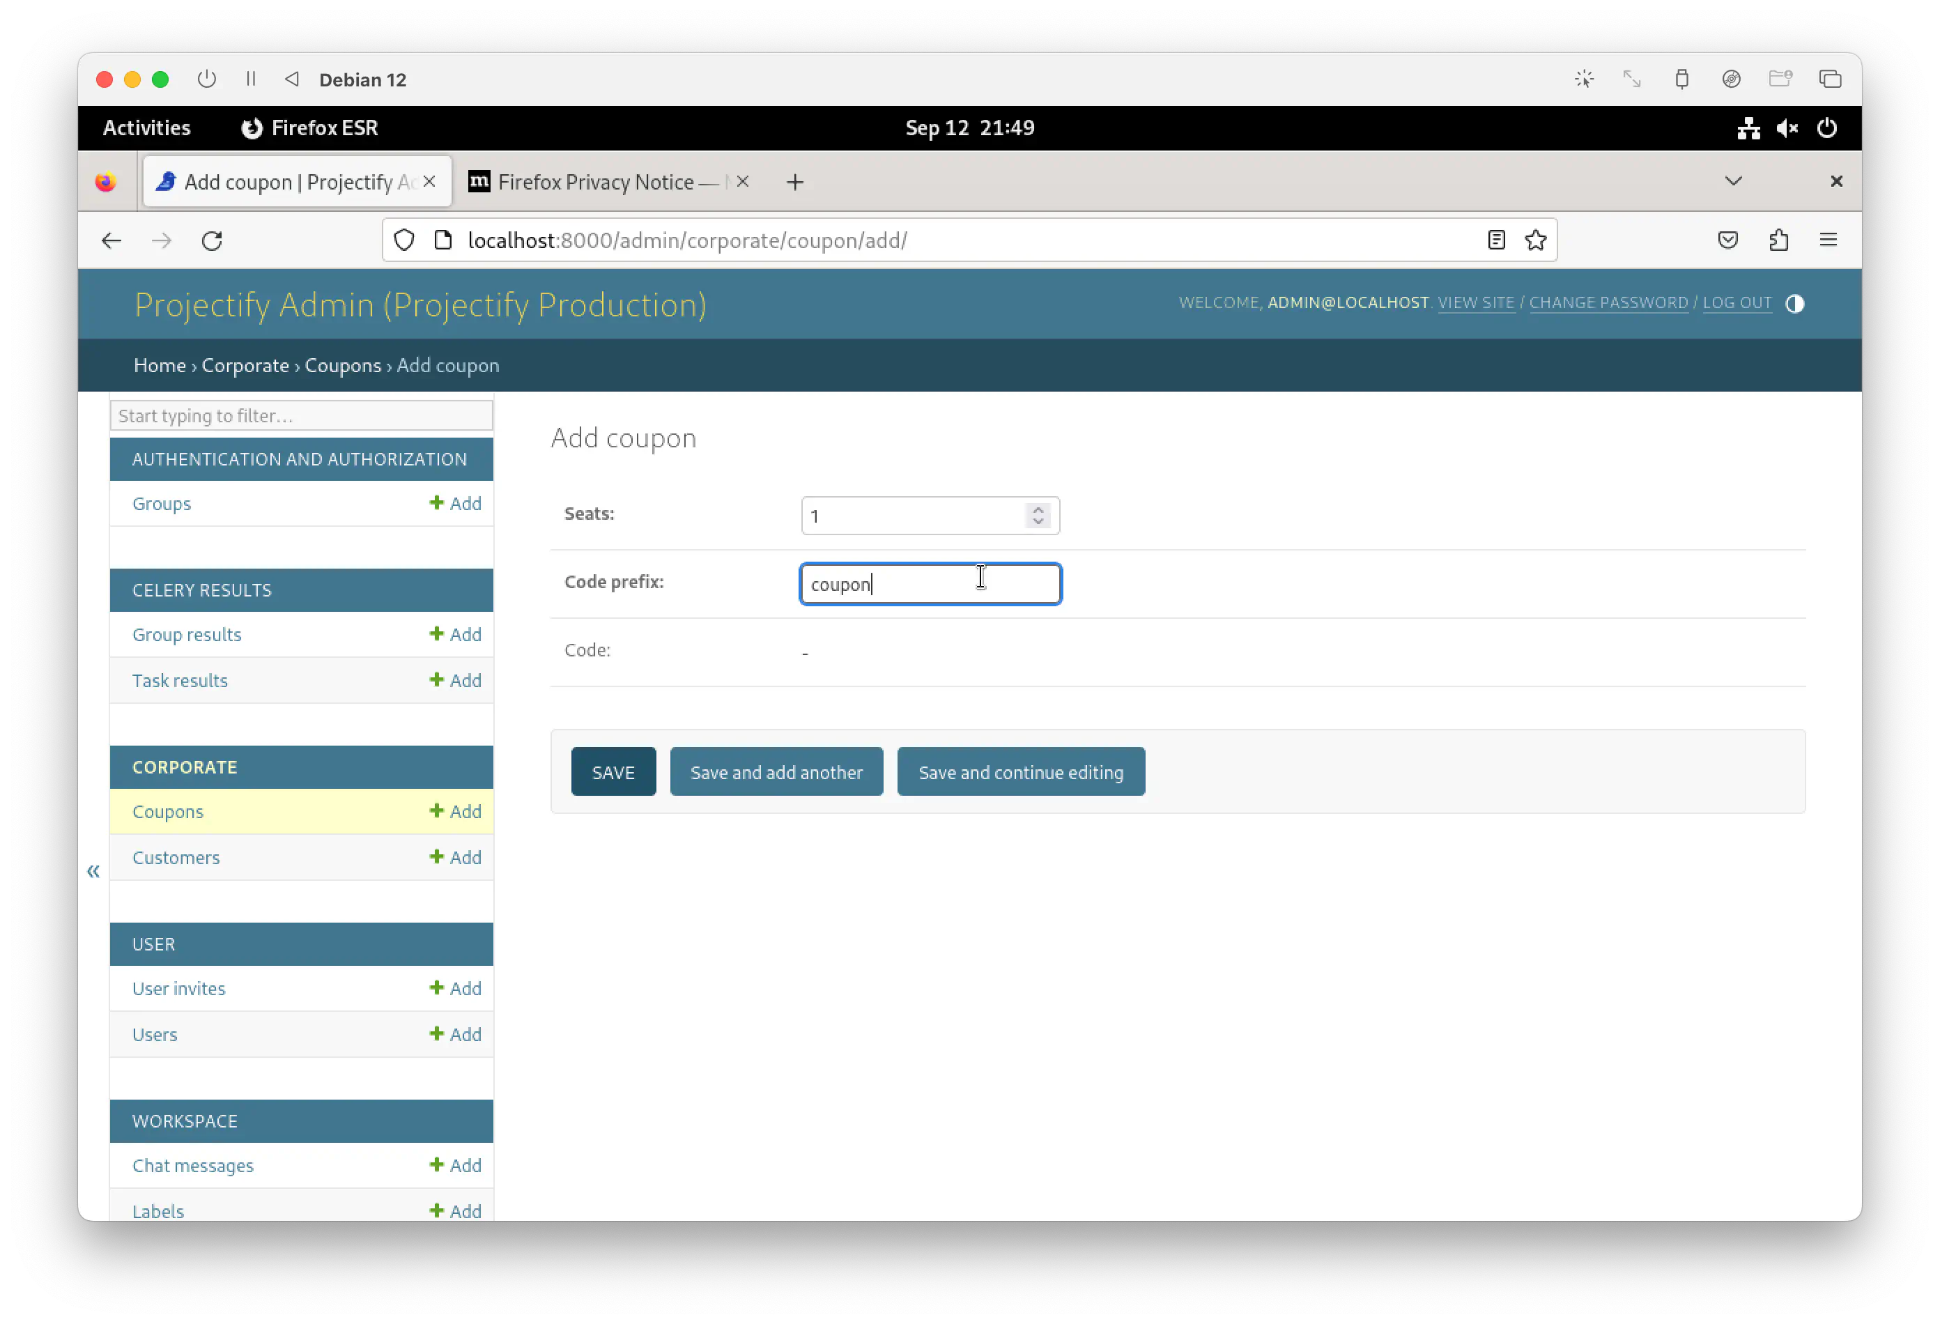
Task: Click the VM windows icon
Action: pyautogui.click(x=1830, y=79)
